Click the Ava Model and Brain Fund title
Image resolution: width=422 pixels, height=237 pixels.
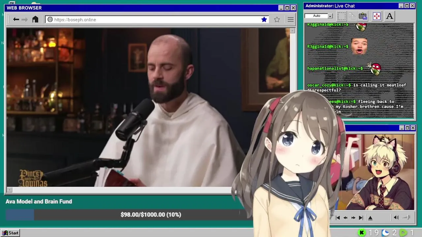tap(39, 201)
